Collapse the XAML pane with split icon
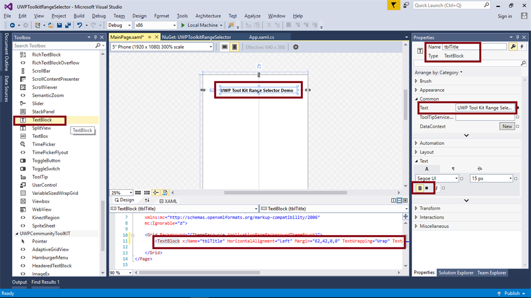Viewport: 531px width, 298px height. click(405, 201)
